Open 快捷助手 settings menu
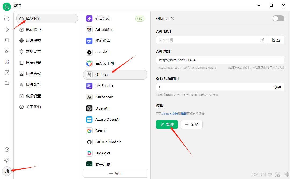The width and height of the screenshot is (290, 179). [x=47, y=85]
